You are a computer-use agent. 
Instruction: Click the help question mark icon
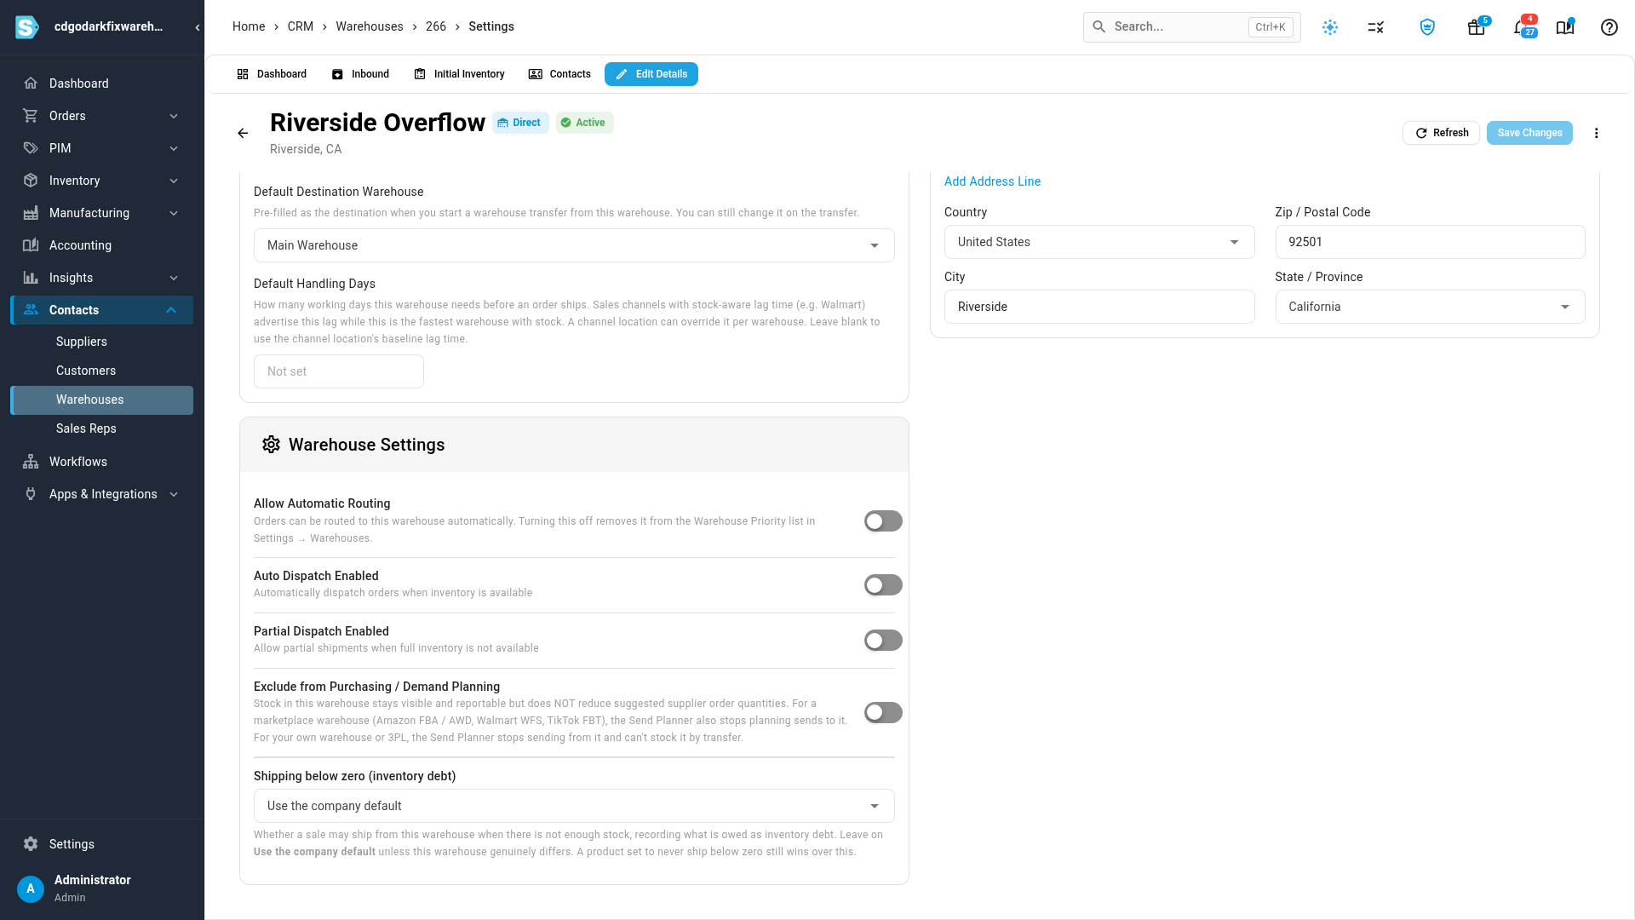click(x=1609, y=27)
